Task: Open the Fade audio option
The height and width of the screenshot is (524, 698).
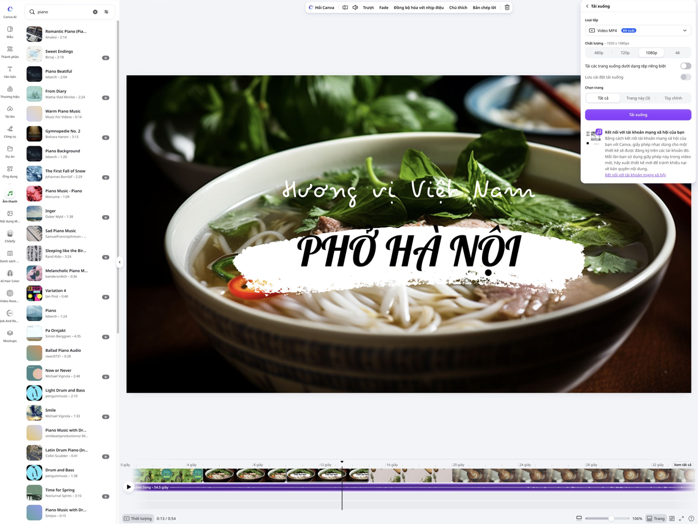Action: 384,8
